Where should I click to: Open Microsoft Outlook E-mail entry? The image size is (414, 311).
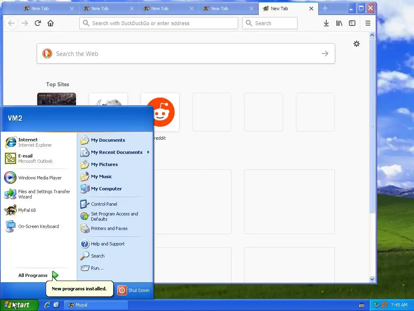point(38,158)
